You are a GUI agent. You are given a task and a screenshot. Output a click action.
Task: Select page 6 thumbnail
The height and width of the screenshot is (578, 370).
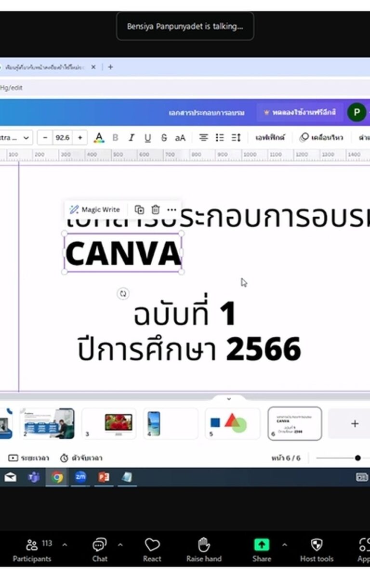pos(295,423)
